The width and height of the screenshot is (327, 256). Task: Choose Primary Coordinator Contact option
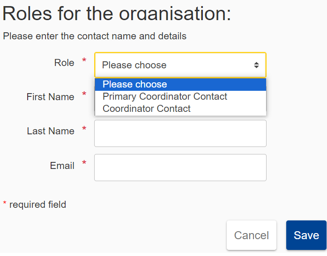click(x=165, y=96)
